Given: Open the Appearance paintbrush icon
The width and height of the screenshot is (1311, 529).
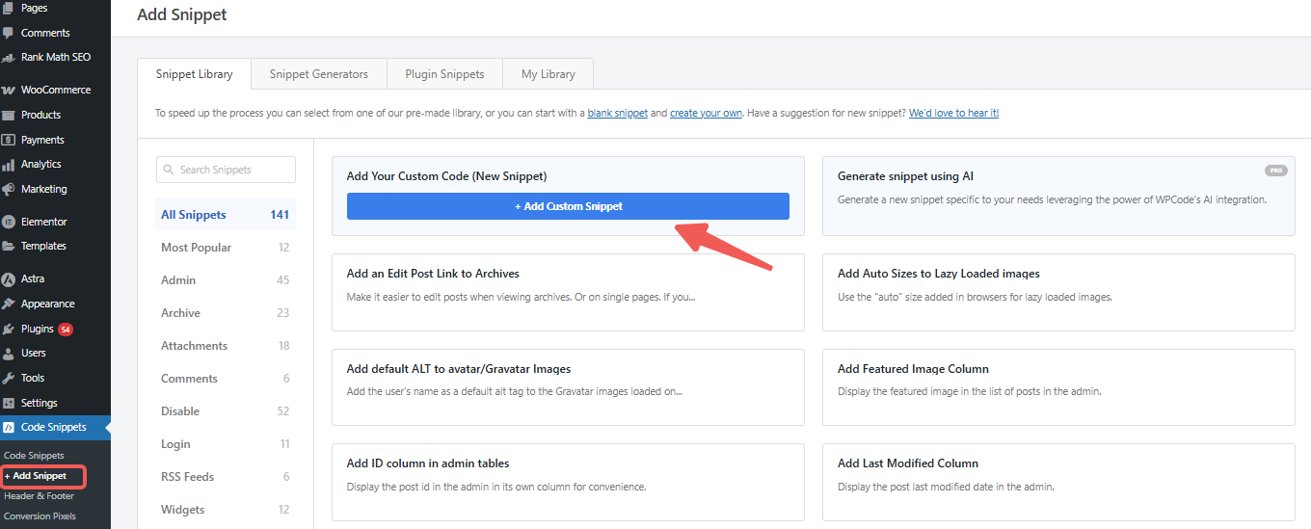Looking at the screenshot, I should [x=9, y=304].
